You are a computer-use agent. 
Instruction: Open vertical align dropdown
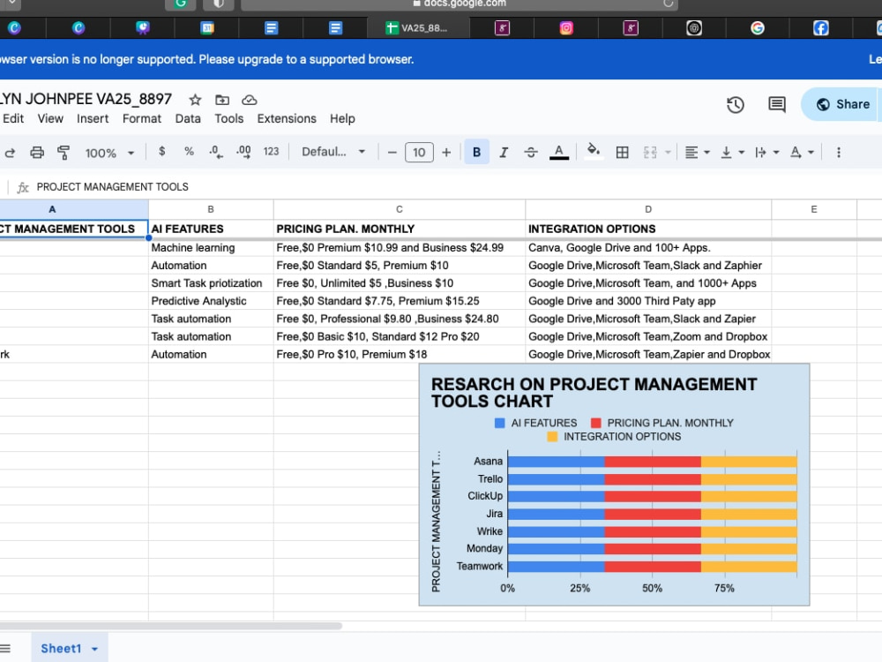[x=732, y=153]
